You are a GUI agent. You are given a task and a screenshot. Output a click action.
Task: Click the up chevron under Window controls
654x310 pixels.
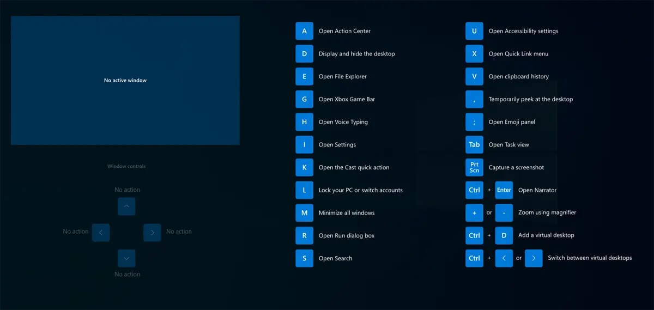(x=126, y=206)
